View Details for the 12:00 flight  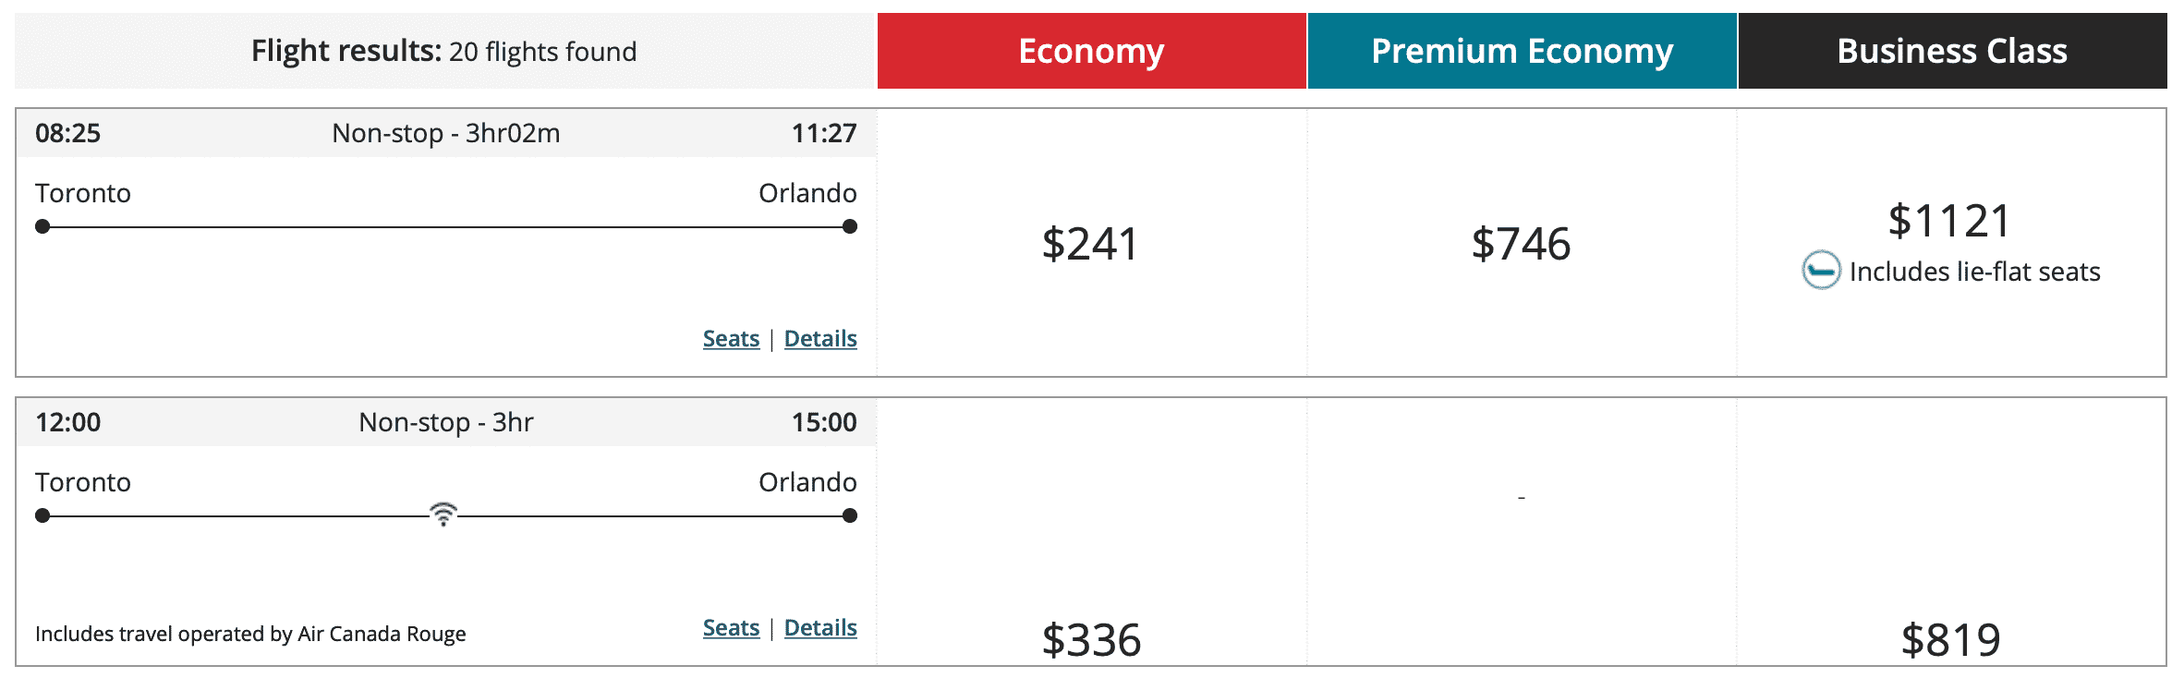(820, 628)
